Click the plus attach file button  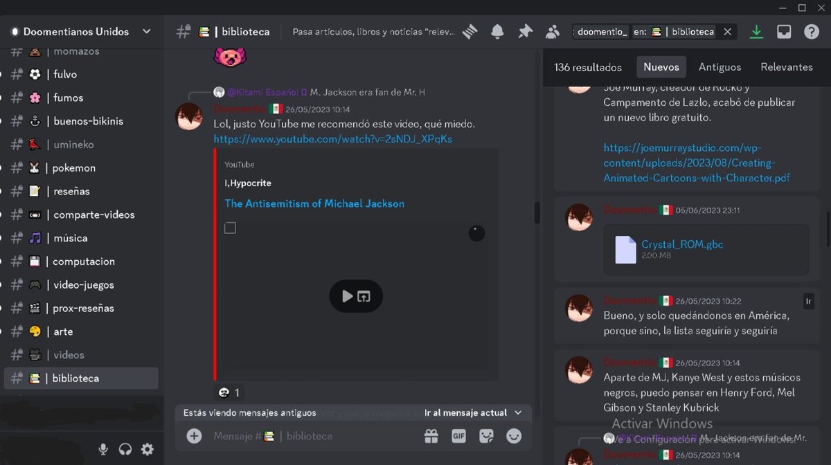point(194,436)
